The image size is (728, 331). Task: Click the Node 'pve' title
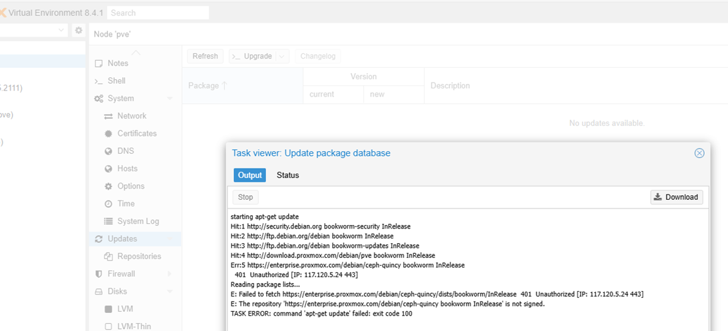pos(114,35)
